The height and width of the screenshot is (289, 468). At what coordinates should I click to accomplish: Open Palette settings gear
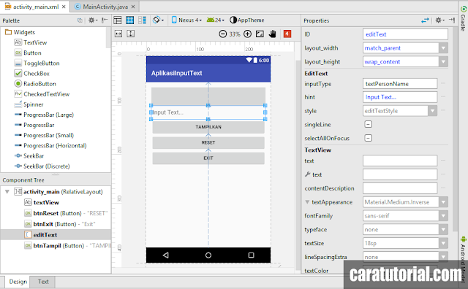click(x=93, y=20)
